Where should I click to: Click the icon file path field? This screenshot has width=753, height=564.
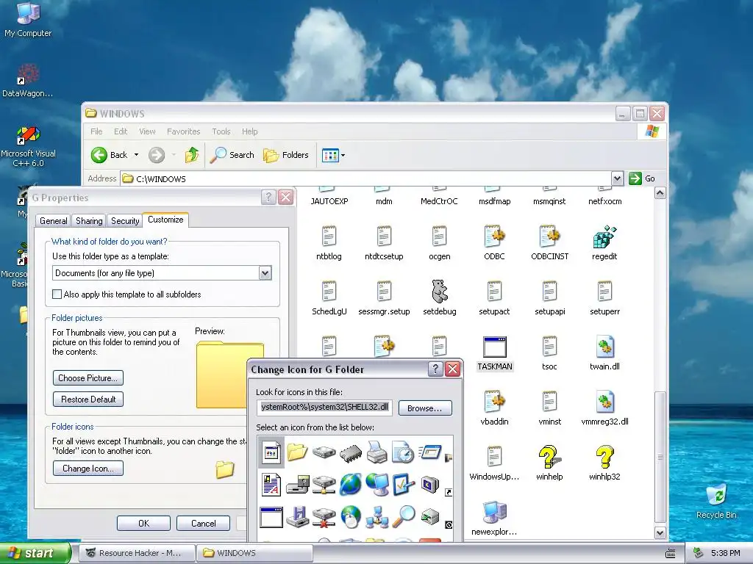point(324,407)
